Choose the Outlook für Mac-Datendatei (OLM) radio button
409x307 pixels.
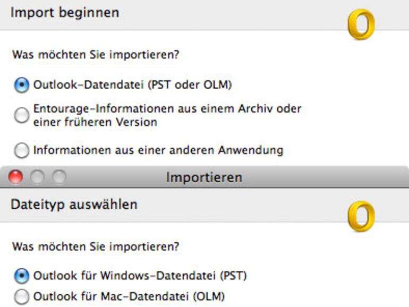coord(21,296)
